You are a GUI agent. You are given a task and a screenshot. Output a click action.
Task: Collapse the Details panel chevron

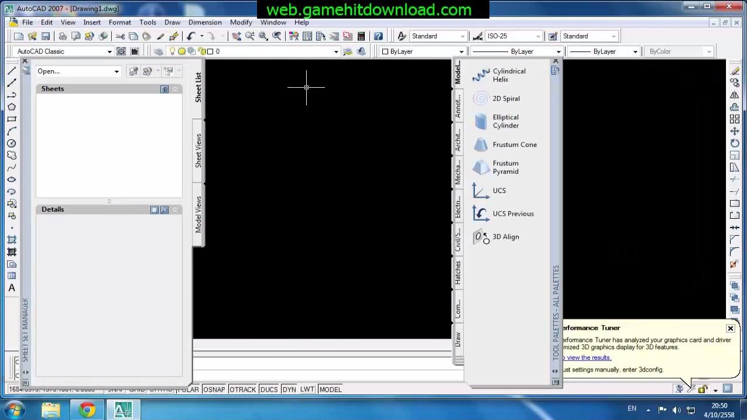175,209
